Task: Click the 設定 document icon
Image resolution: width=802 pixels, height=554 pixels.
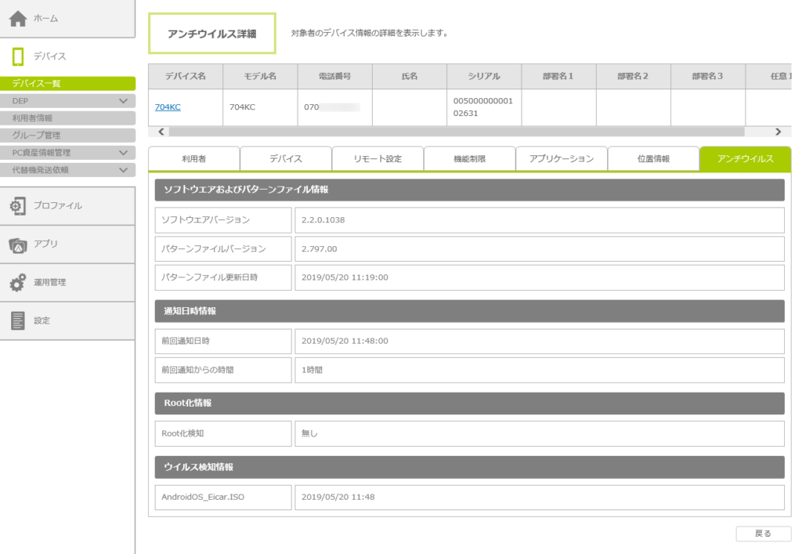Action: 17,320
